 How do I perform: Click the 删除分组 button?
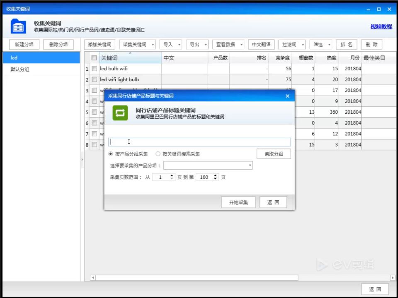(58, 45)
